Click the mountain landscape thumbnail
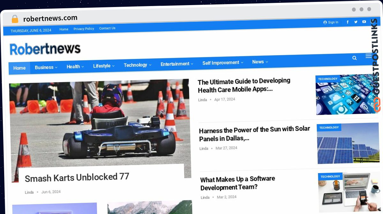 coord(150,207)
